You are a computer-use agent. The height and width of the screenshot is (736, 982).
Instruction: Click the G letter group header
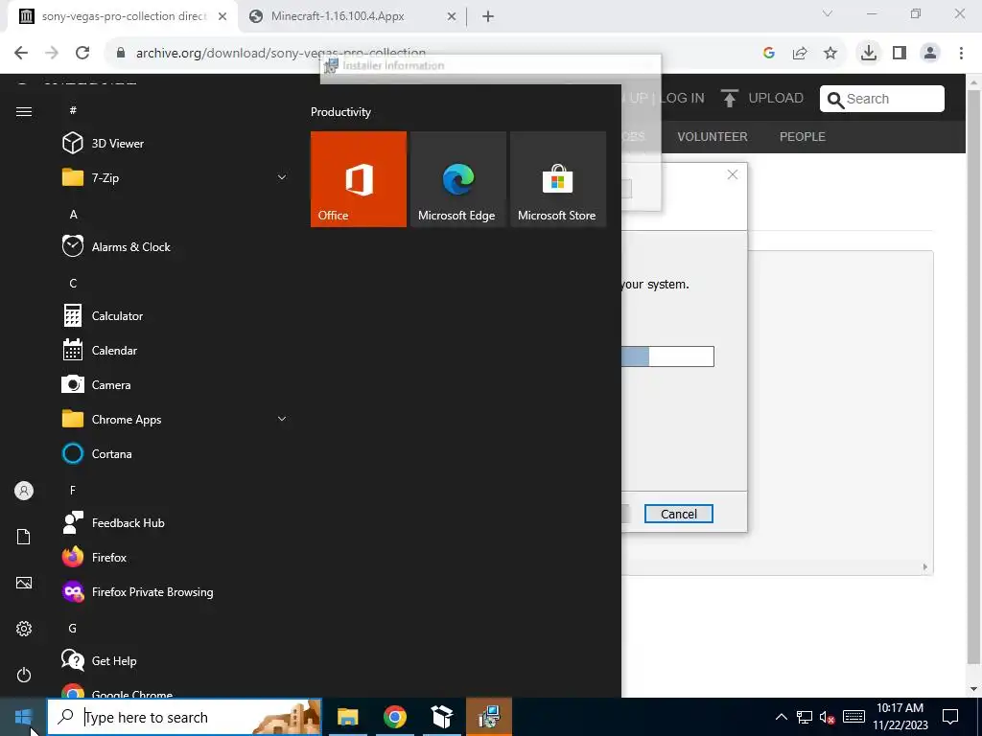73,629
